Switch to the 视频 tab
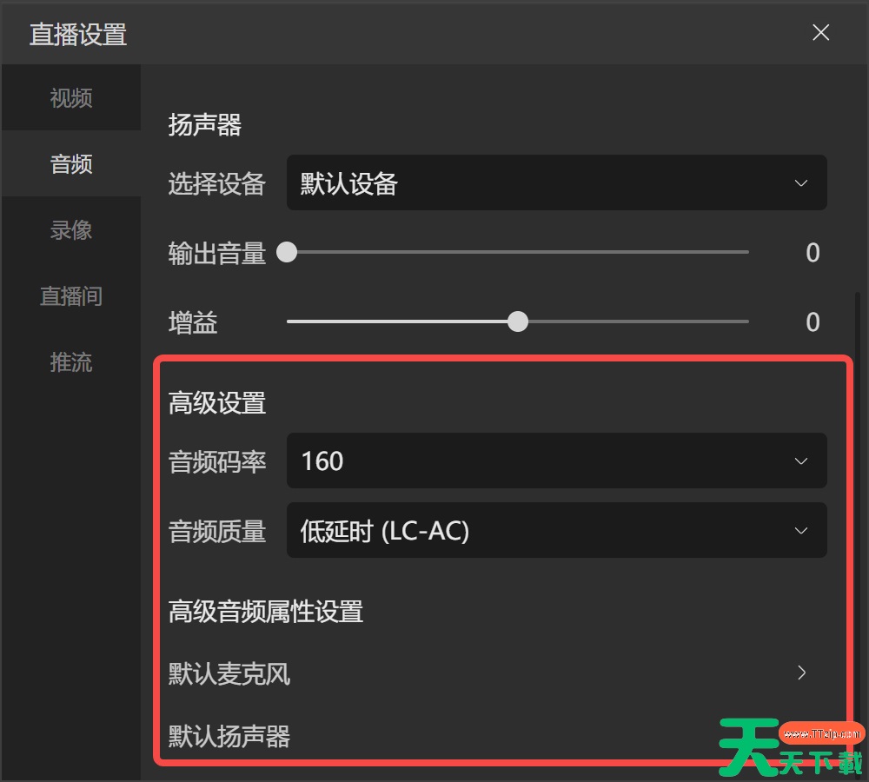Screen dimensions: 869x782 tap(70, 98)
